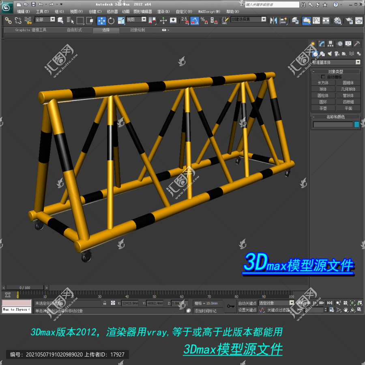Open the Render Setup icon
This screenshot has width=365, height=365.
349,21
